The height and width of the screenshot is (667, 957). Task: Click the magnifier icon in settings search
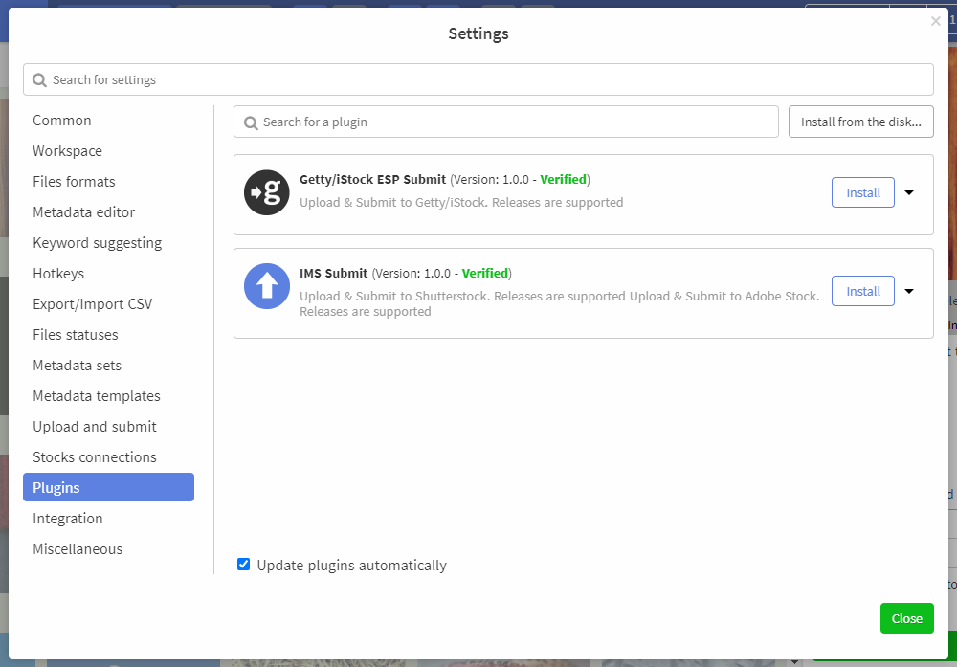click(x=39, y=80)
